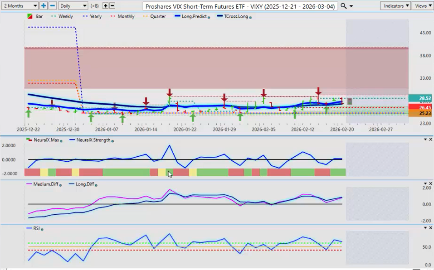Open the Daily interval dropdown

(x=73, y=6)
